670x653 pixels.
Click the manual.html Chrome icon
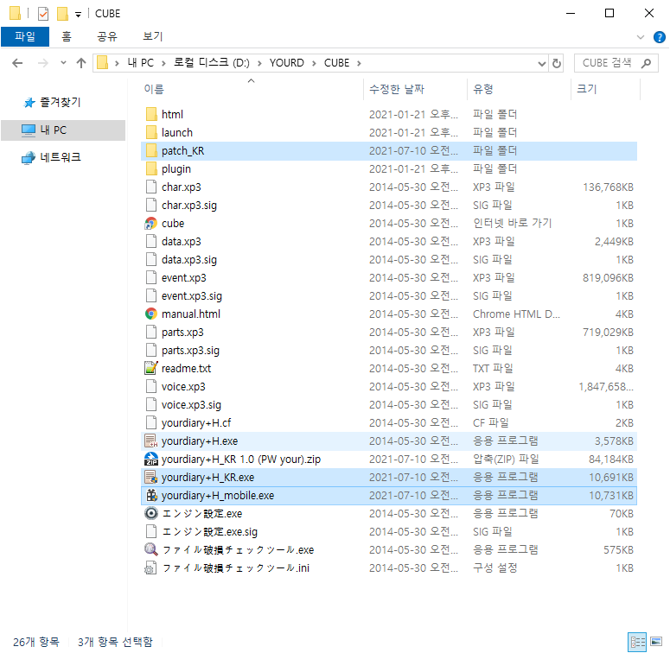[150, 314]
